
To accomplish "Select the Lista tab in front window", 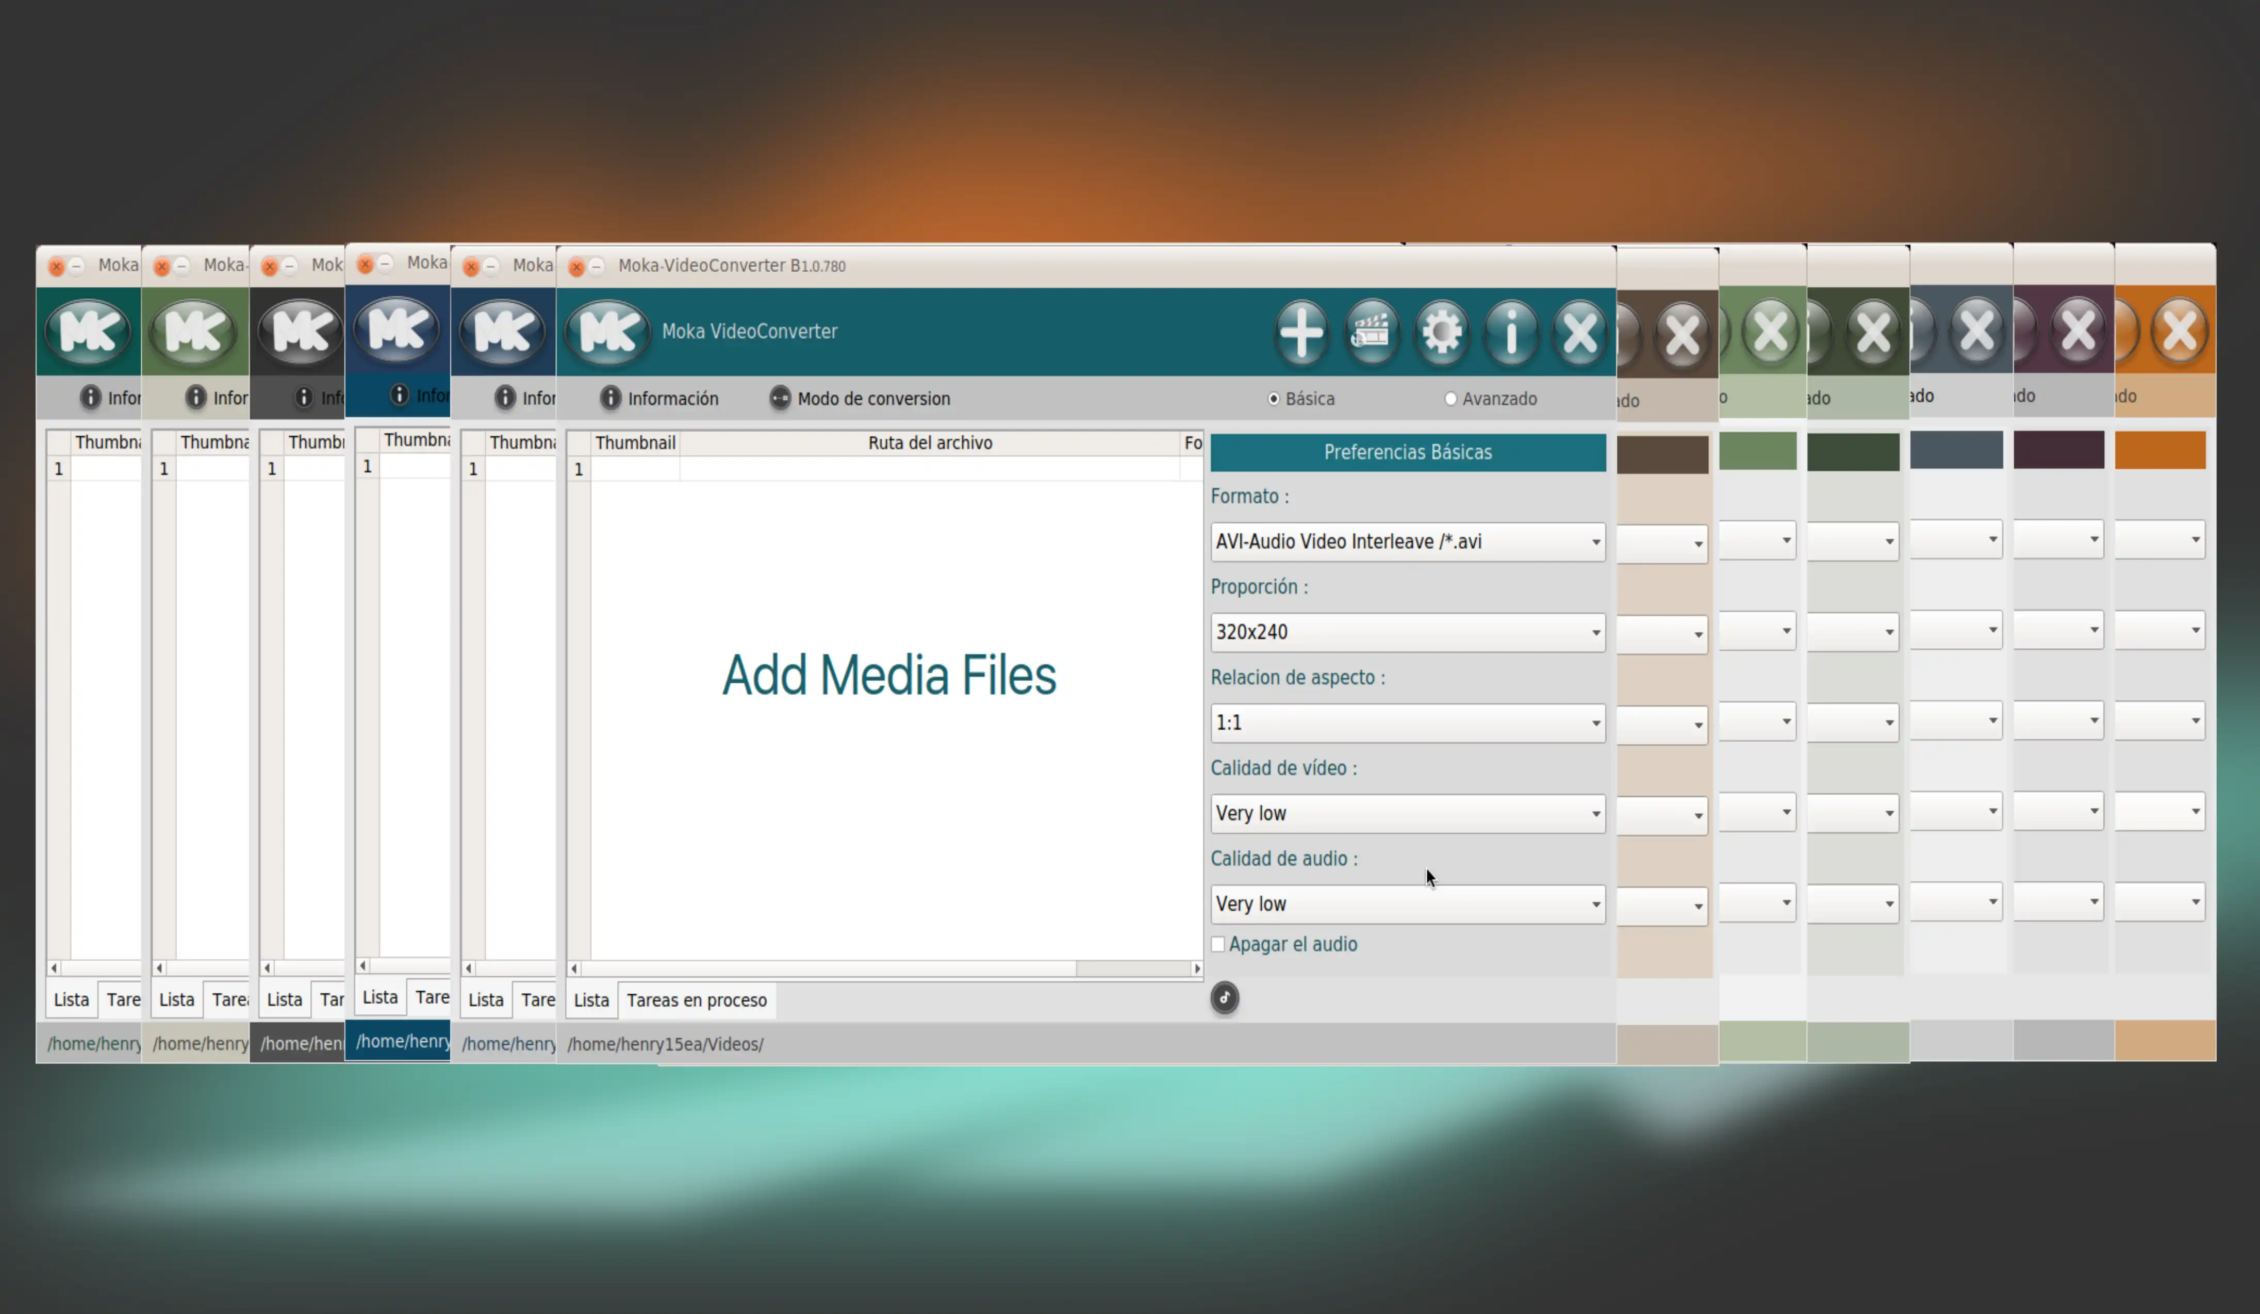I will (591, 1000).
